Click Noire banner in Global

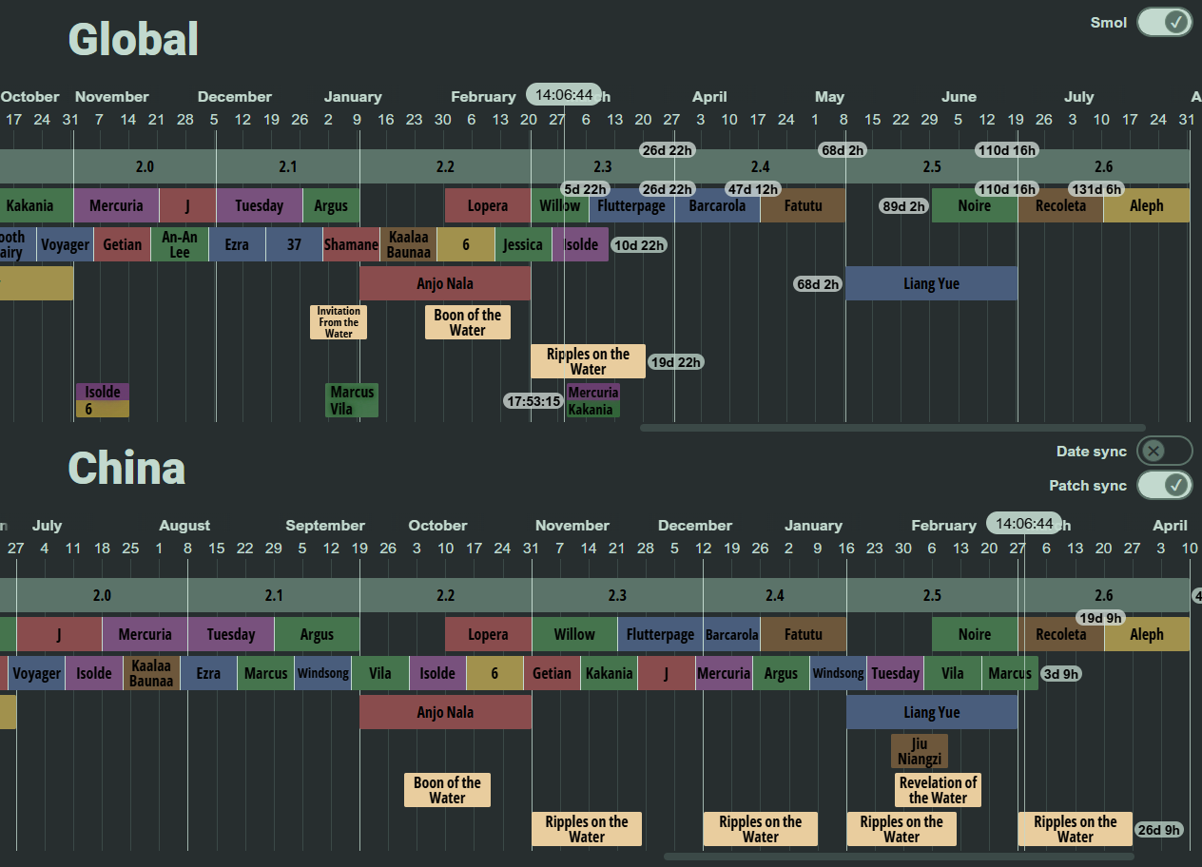[975, 205]
